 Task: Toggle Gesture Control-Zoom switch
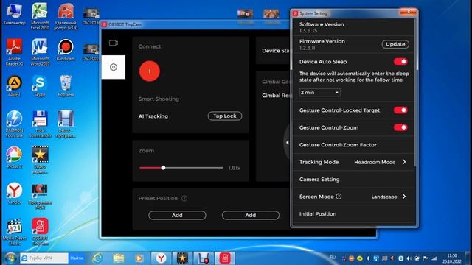tap(400, 127)
